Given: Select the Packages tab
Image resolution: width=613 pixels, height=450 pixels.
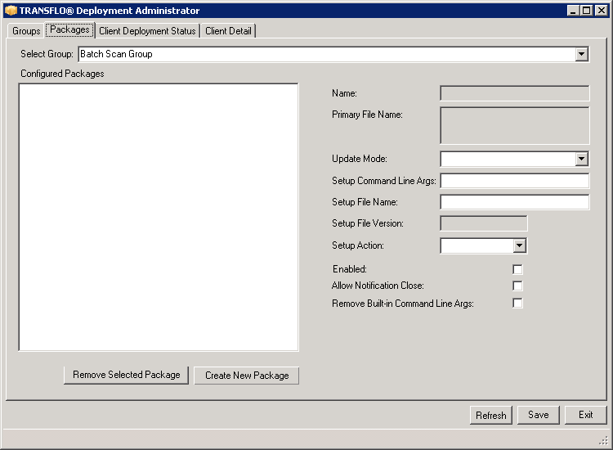Looking at the screenshot, I should 70,29.
